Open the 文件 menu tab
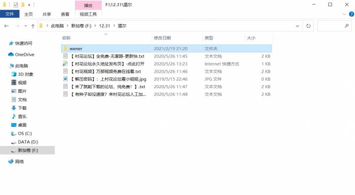Viewport: 355px width, 195px height. [10, 14]
